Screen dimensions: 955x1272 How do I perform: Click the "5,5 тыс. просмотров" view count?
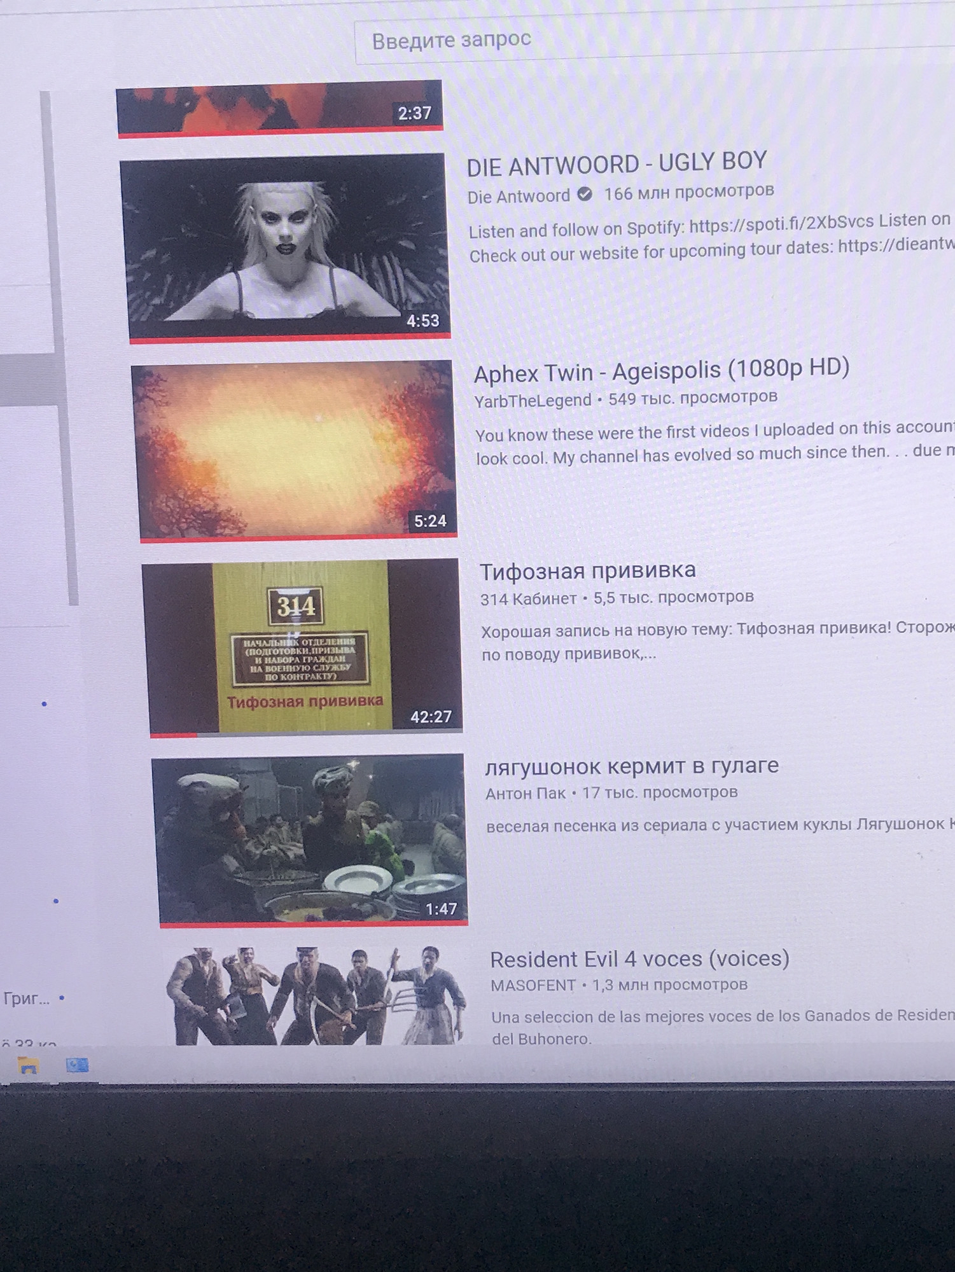674,597
